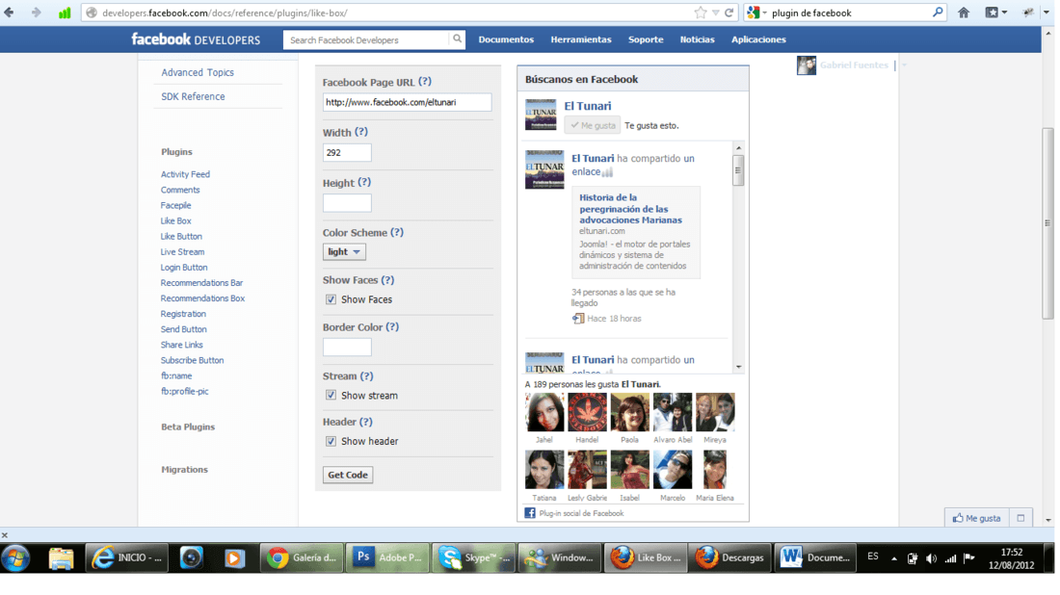This screenshot has width=1060, height=595.
Task: Click the Width input field
Action: [x=347, y=153]
